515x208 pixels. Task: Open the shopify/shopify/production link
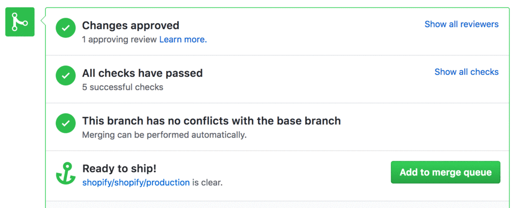tap(136, 182)
